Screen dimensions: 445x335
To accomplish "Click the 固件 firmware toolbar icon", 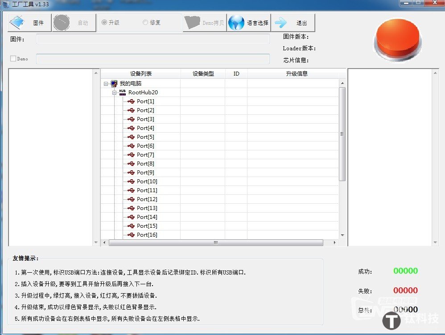I will pyautogui.click(x=18, y=23).
